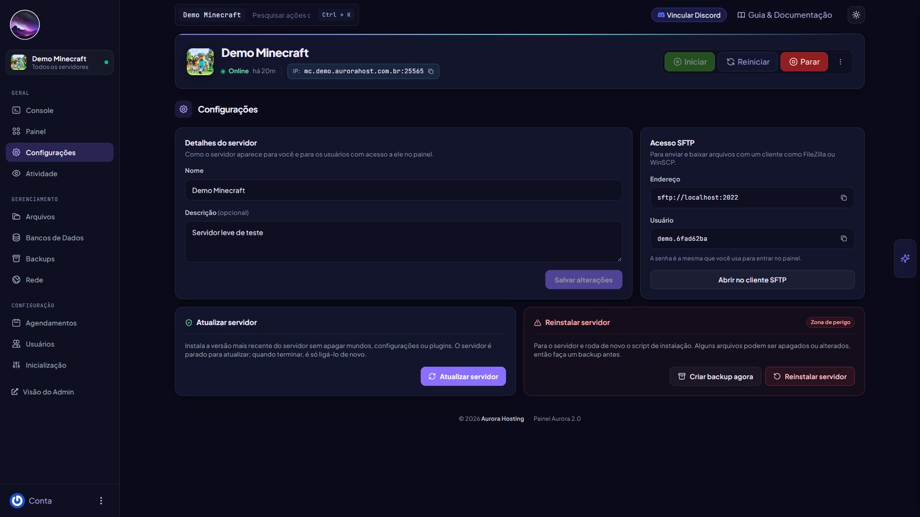Viewport: 920px width, 517px height.
Task: Click the Demo Minecraft breadcrumb chip
Action: click(x=212, y=15)
